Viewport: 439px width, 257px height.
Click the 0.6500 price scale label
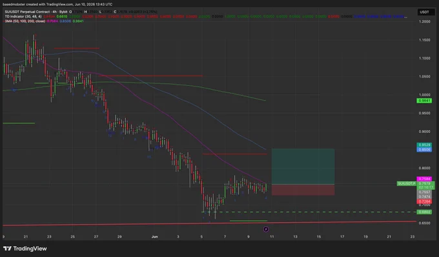(x=424, y=223)
